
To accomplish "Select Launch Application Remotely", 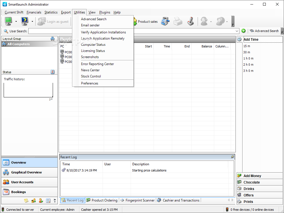I will pyautogui.click(x=103, y=38).
